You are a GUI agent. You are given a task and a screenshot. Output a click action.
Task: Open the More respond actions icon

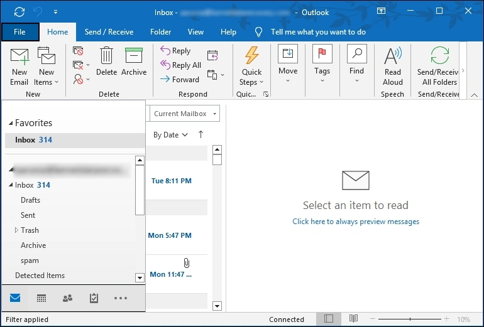click(x=215, y=75)
